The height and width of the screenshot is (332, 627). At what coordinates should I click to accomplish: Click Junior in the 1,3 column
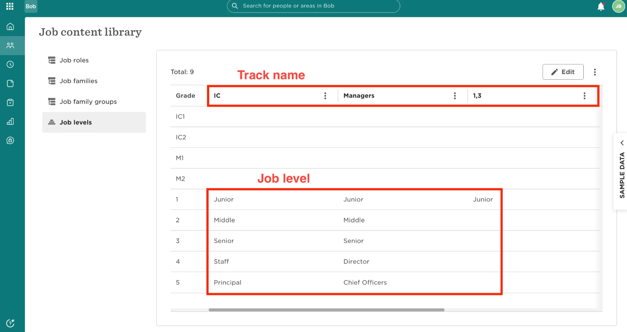(483, 200)
